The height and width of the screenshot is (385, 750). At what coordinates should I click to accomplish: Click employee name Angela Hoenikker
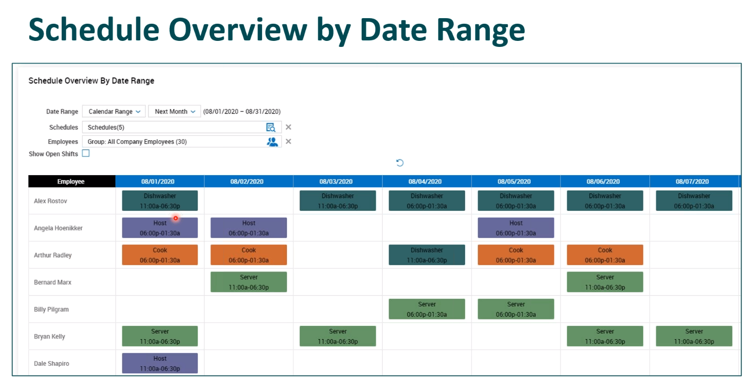(58, 228)
